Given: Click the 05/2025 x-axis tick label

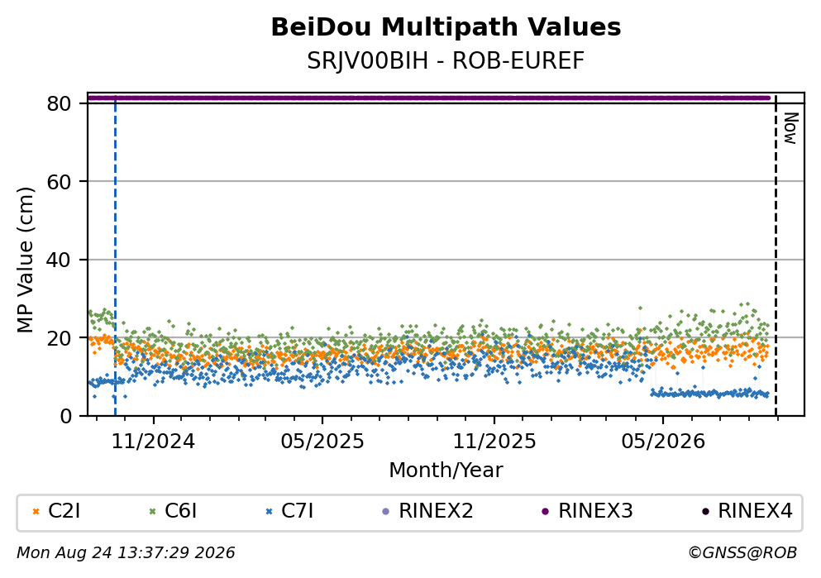Looking at the screenshot, I should pos(322,442).
